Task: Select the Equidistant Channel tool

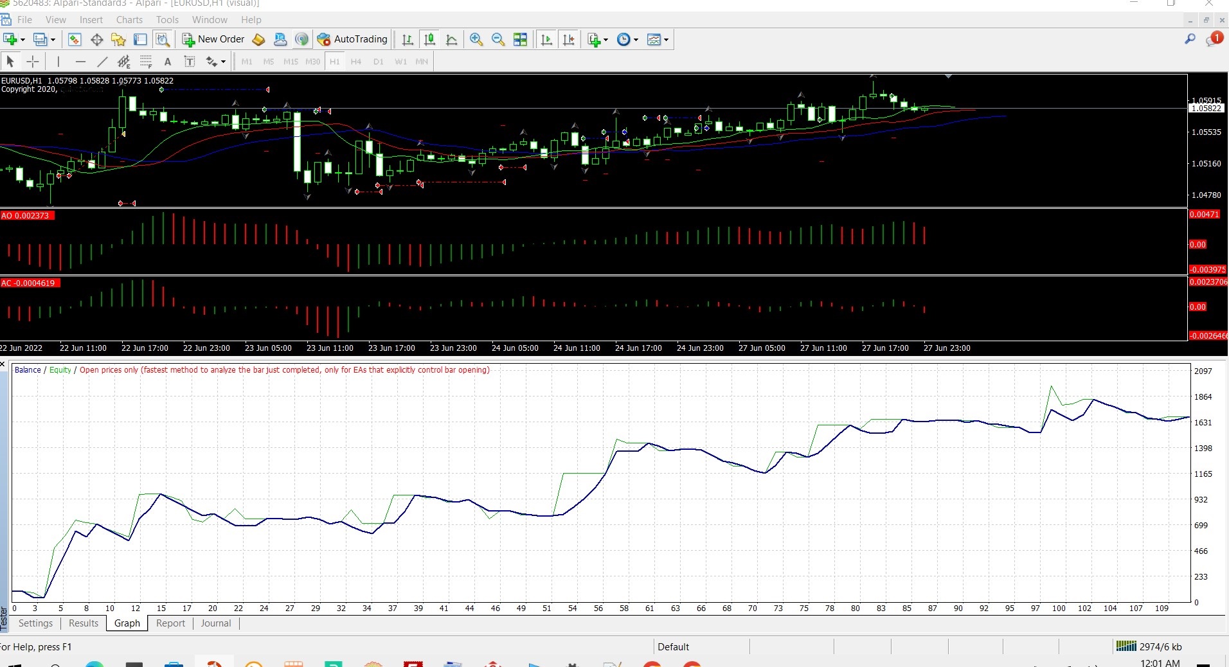Action: point(124,62)
